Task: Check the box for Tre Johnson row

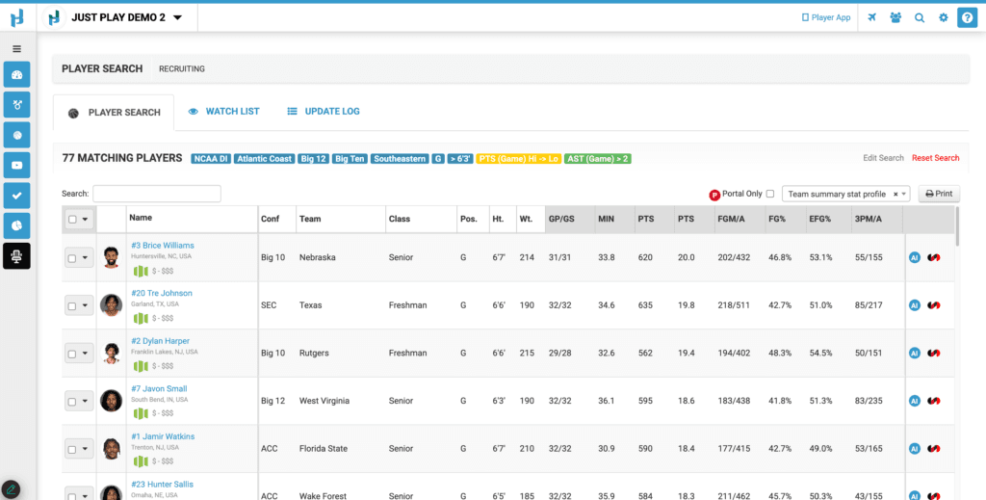Action: 72,305
